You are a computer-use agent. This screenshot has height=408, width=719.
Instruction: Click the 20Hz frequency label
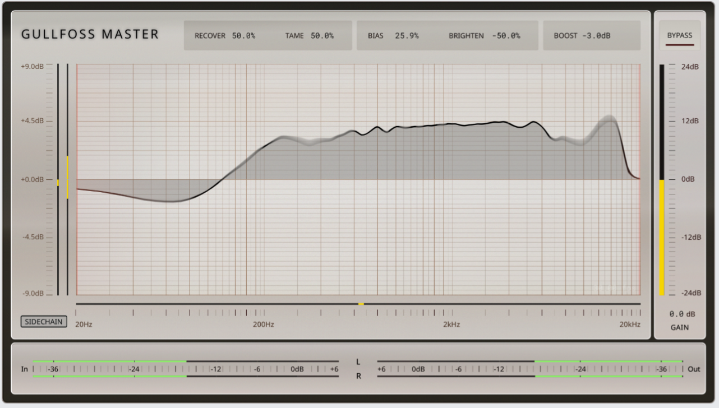click(84, 324)
